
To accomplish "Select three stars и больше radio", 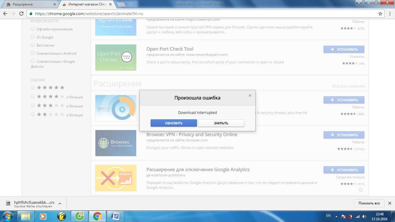I will (x=33, y=105).
